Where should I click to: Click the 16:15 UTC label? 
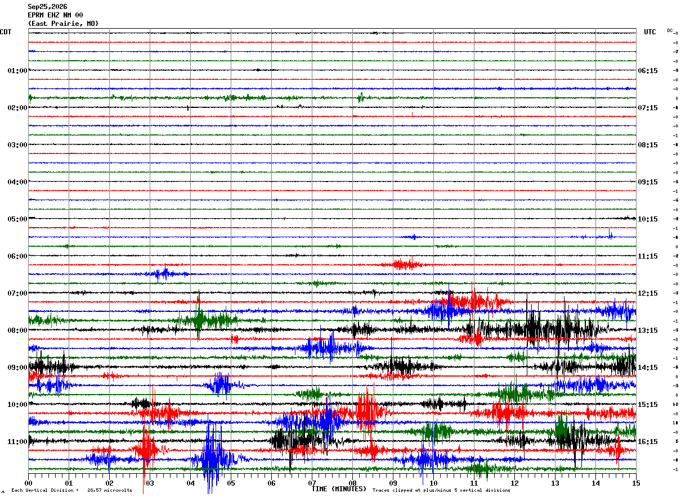pos(648,442)
